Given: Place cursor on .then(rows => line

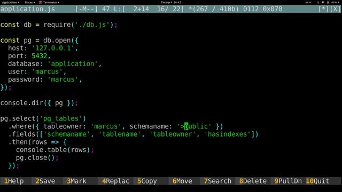Looking at the screenshot, I should pos(37,142).
